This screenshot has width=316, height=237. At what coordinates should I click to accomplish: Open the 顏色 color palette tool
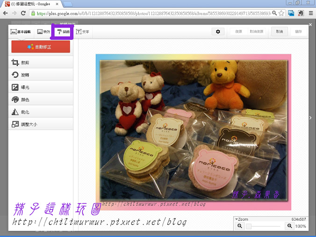[41, 100]
